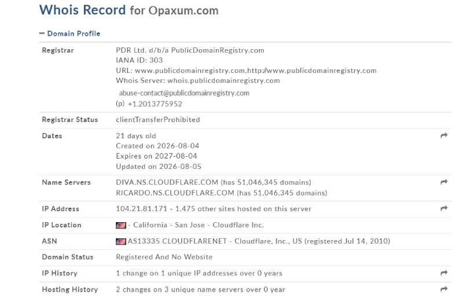Click the IP address 104.21.81.171 line

[214, 209]
